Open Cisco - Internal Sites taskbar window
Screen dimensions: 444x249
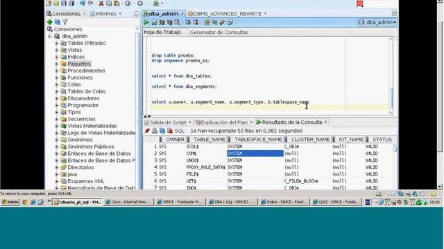coord(129,202)
